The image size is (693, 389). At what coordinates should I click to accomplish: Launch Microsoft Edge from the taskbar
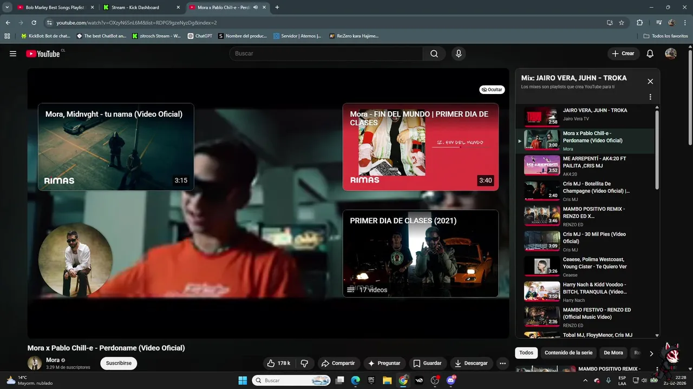click(356, 380)
